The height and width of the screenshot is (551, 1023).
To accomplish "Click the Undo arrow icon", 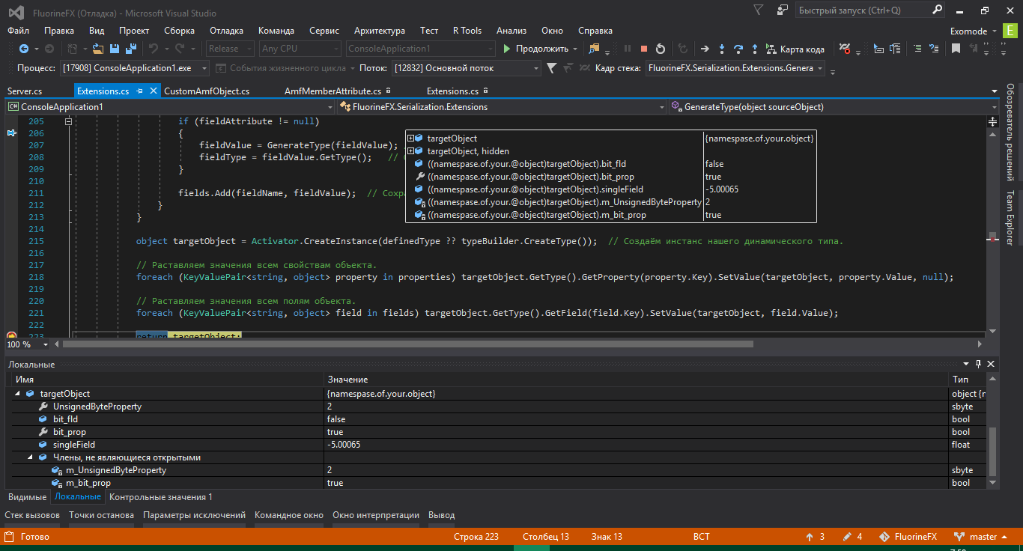I will pyautogui.click(x=154, y=49).
